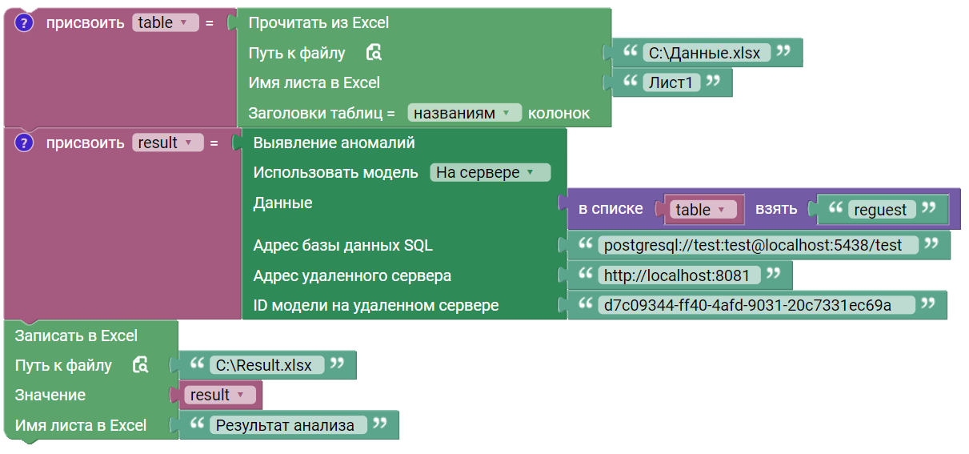Viewport: 969px width, 454px height.
Task: Click 'Имя листа в Excel' label in read block
Action: click(x=314, y=82)
